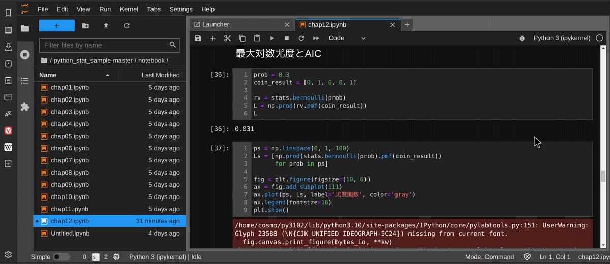Image resolution: width=610 pixels, height=264 pixels.
Task: Open the Help menu
Action: click(208, 9)
